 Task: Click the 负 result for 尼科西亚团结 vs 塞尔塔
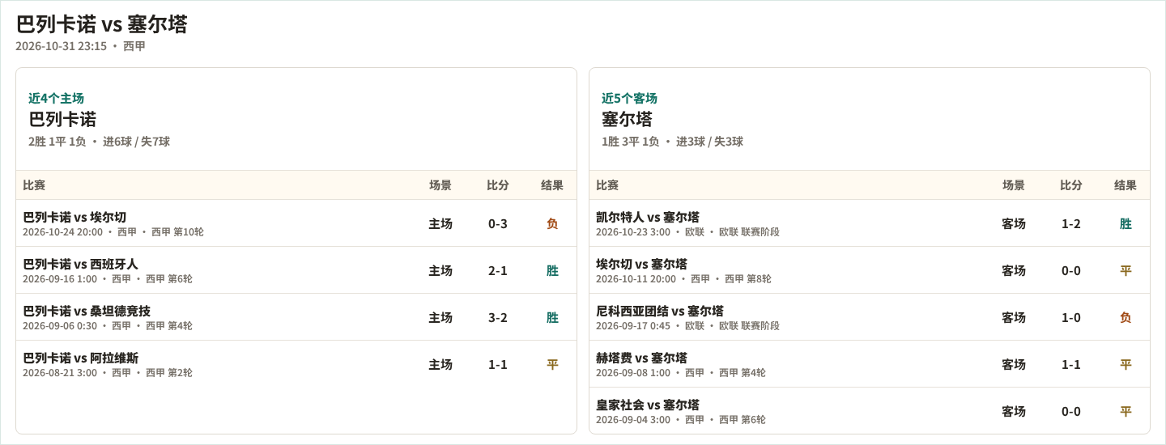click(x=1126, y=317)
